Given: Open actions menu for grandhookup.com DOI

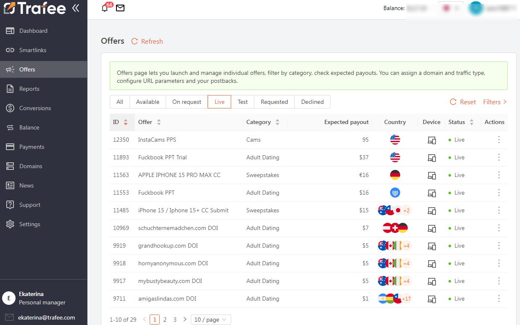Looking at the screenshot, I should [x=499, y=246].
